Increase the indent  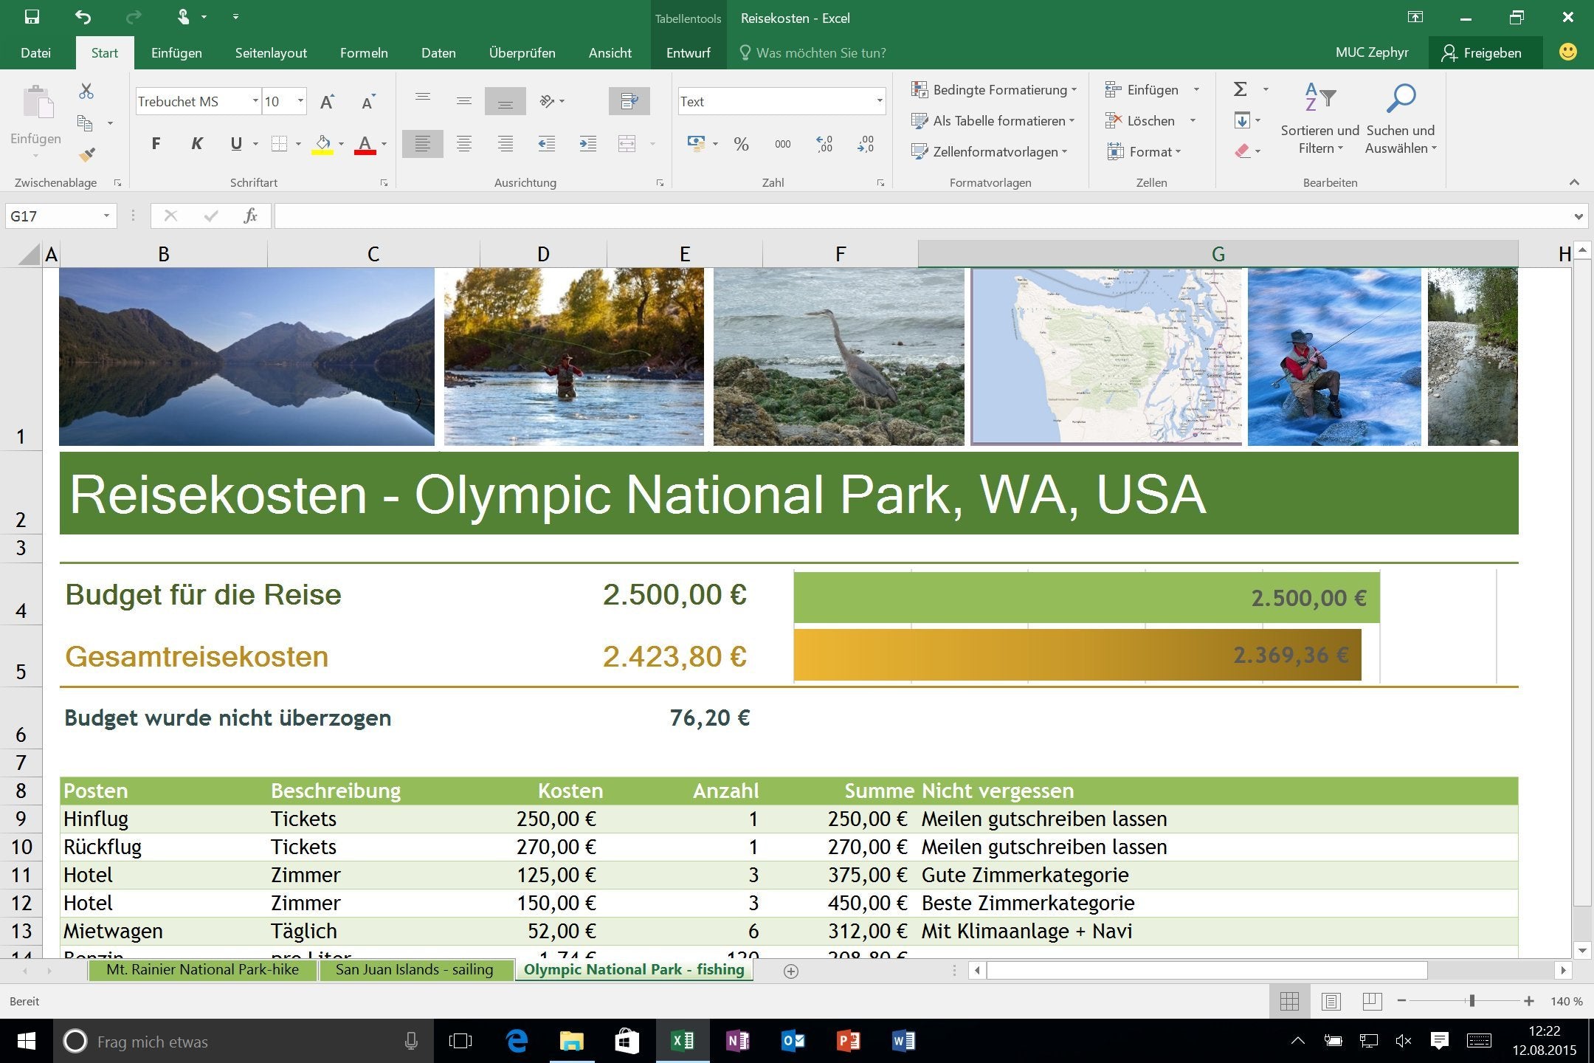coord(588,144)
